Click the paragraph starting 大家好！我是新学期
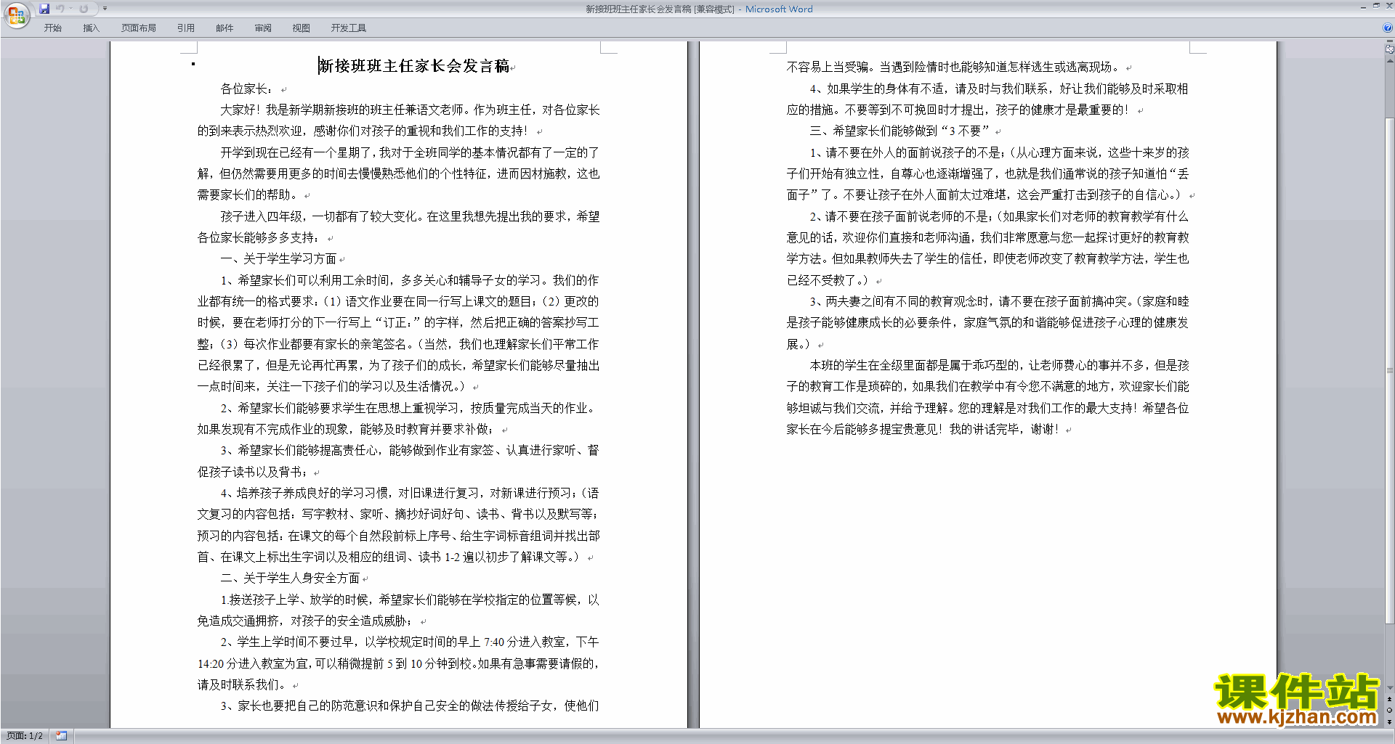1395x744 pixels. (398, 120)
